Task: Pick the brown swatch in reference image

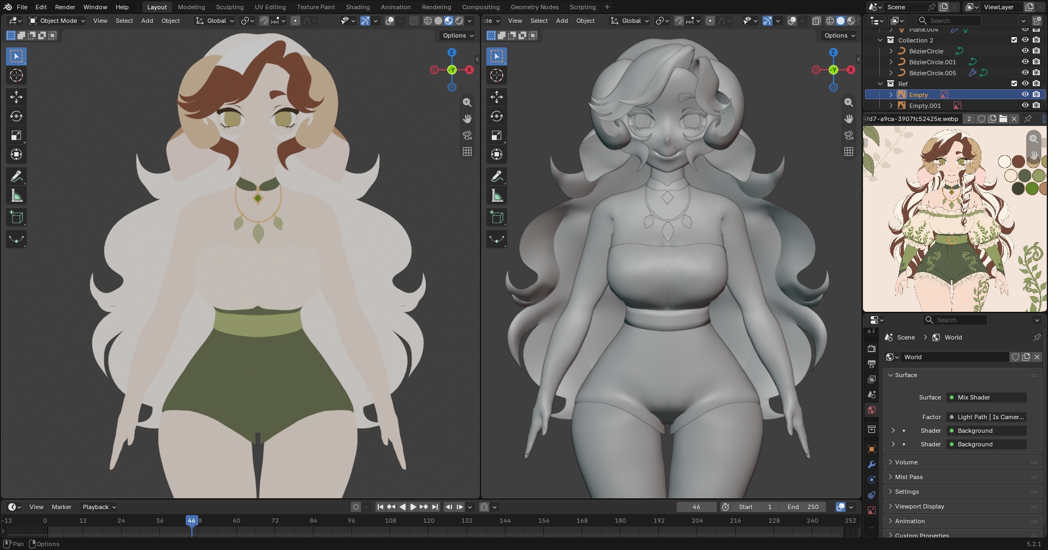Action: [x=1019, y=162]
